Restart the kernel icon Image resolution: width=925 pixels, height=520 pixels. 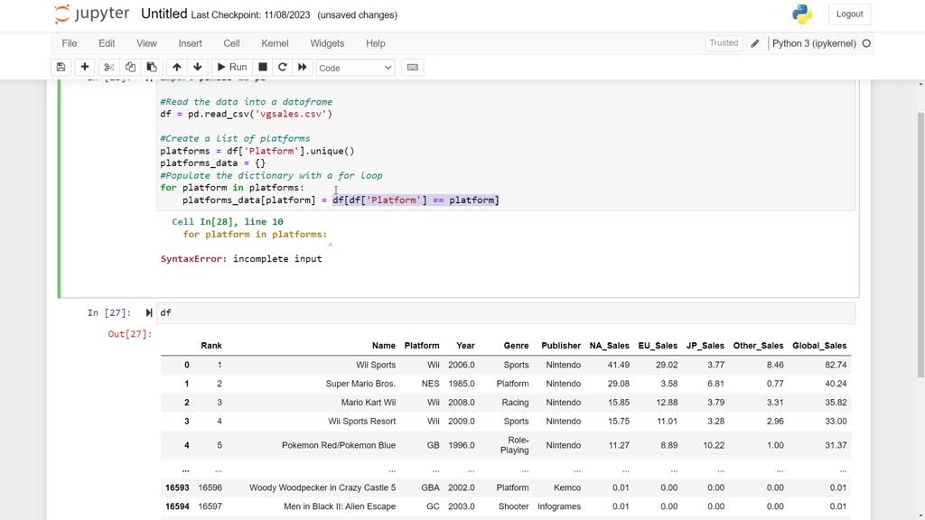click(283, 67)
